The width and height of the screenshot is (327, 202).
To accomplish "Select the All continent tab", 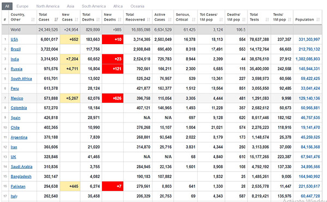I will pyautogui.click(x=7, y=6).
